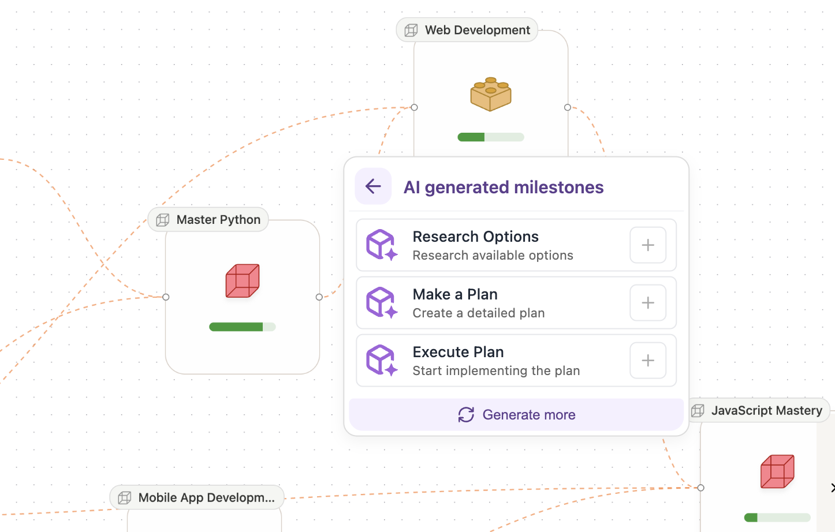Click the Master Python progress bar
The image size is (835, 532).
click(x=243, y=327)
